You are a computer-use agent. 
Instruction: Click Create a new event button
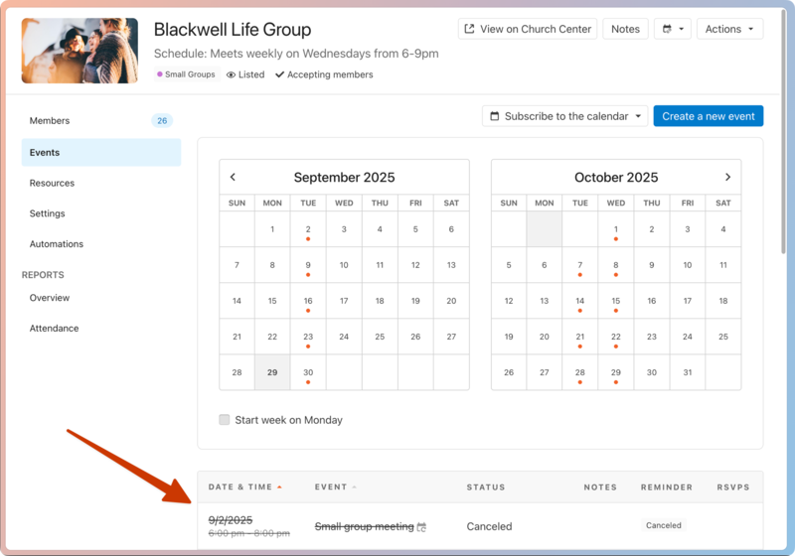coord(708,116)
